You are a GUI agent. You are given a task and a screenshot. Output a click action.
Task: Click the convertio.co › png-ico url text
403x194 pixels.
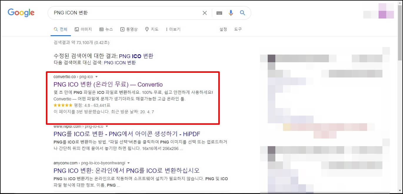73,77
